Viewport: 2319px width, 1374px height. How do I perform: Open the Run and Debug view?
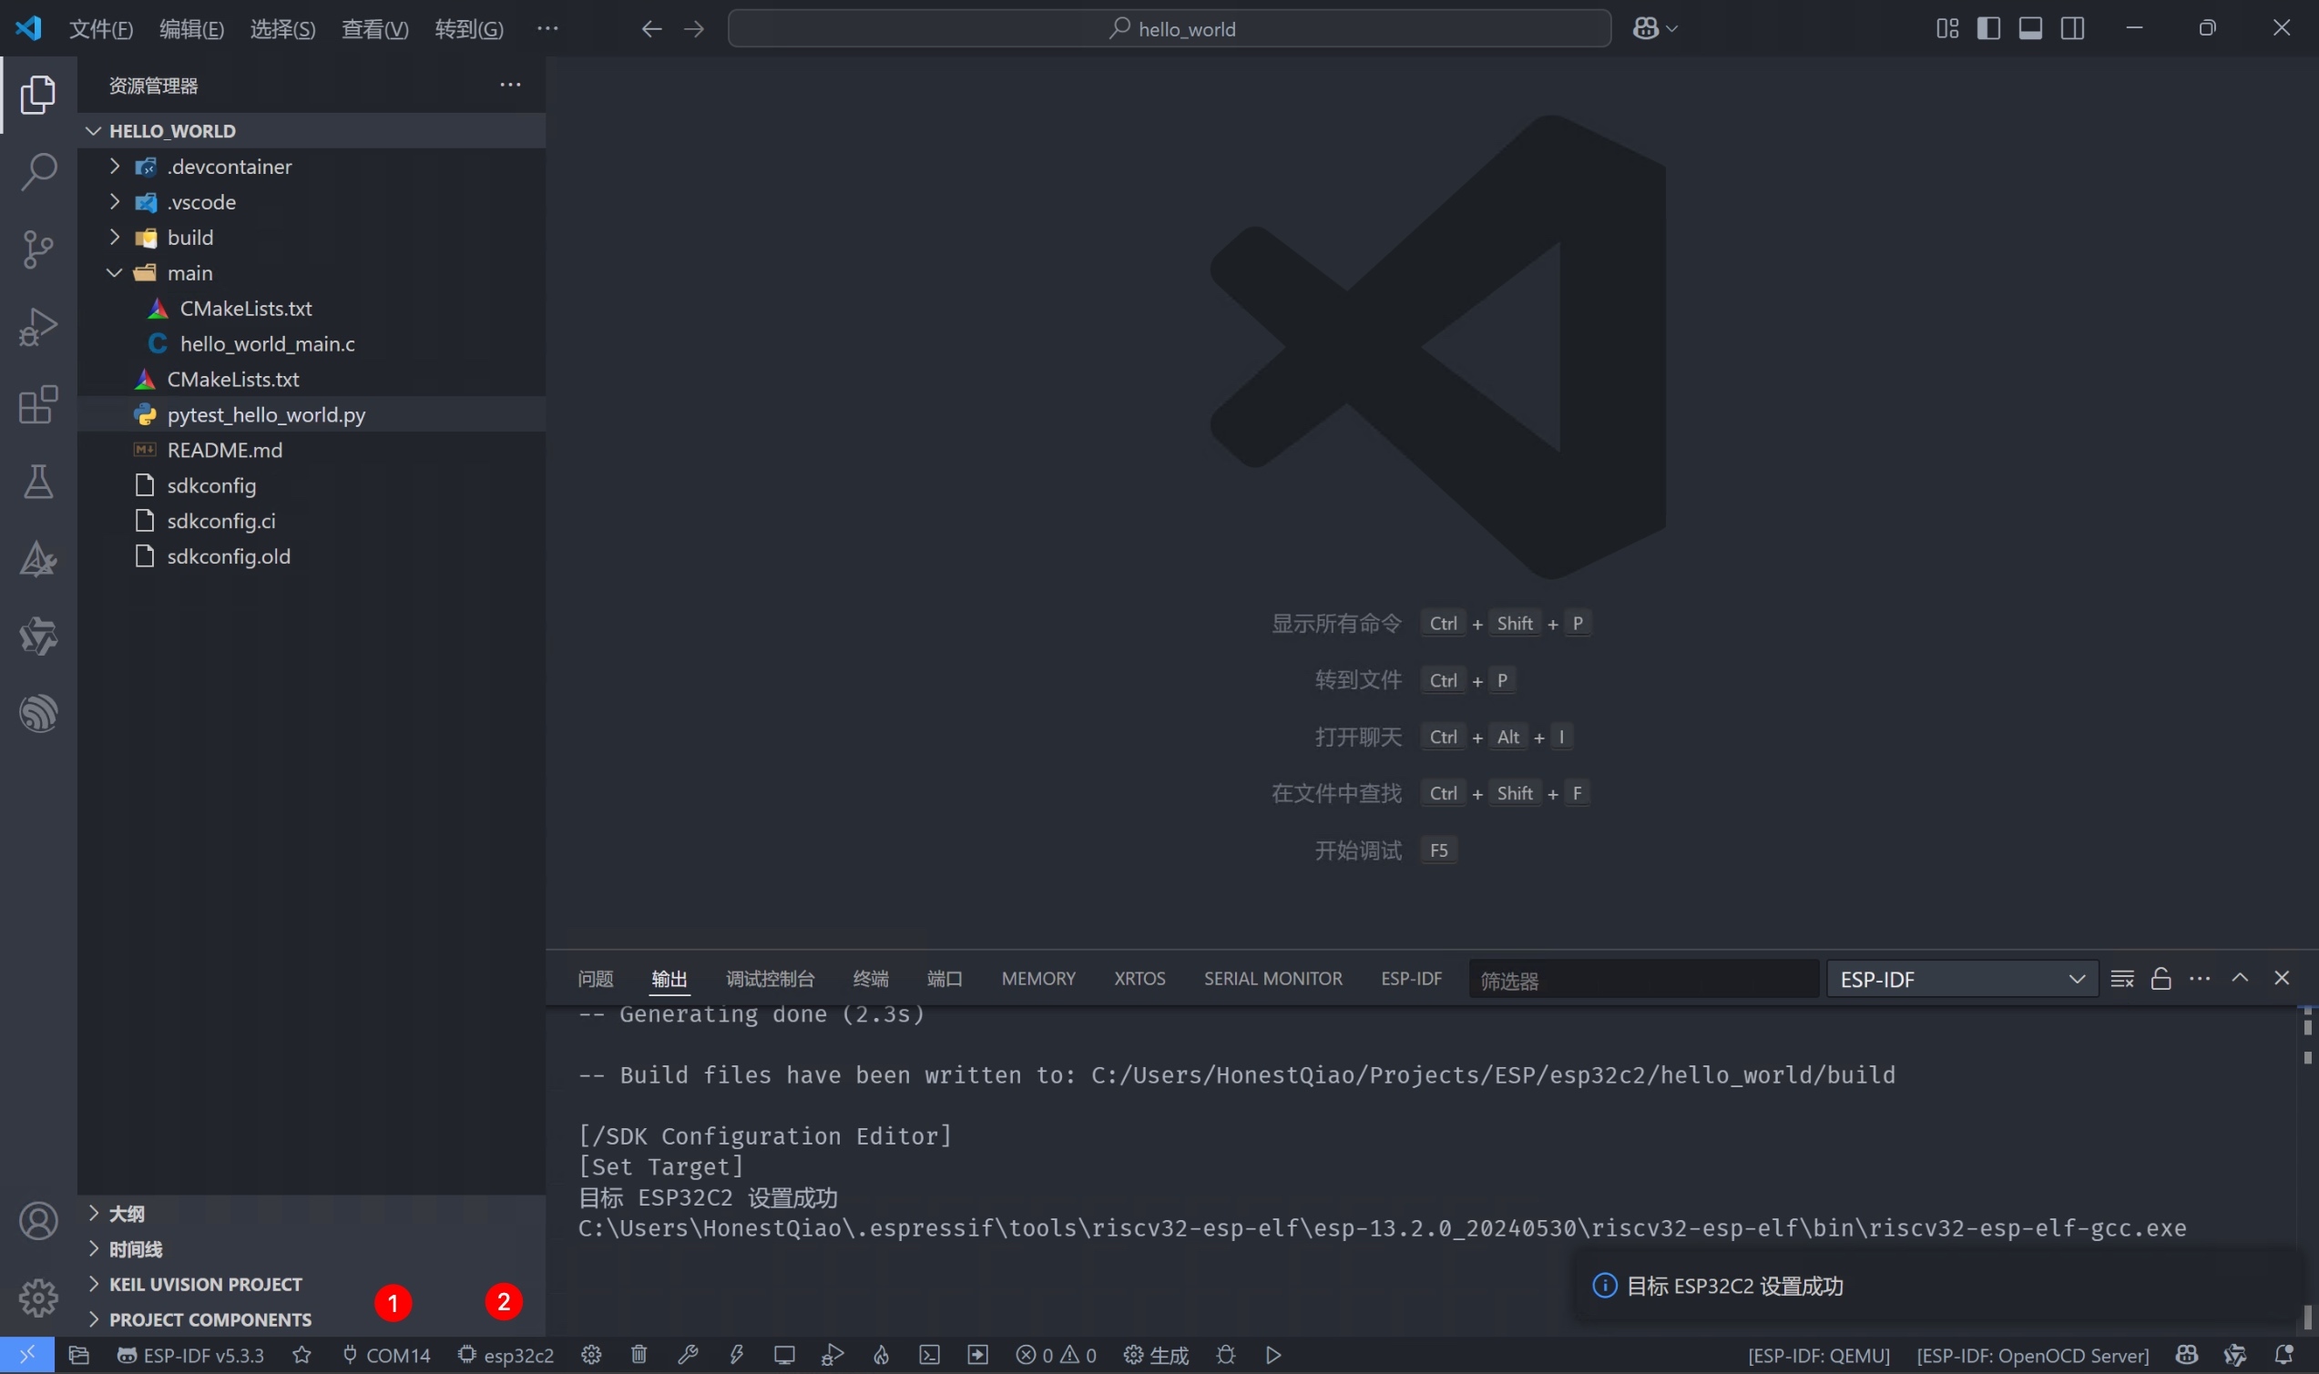[38, 327]
